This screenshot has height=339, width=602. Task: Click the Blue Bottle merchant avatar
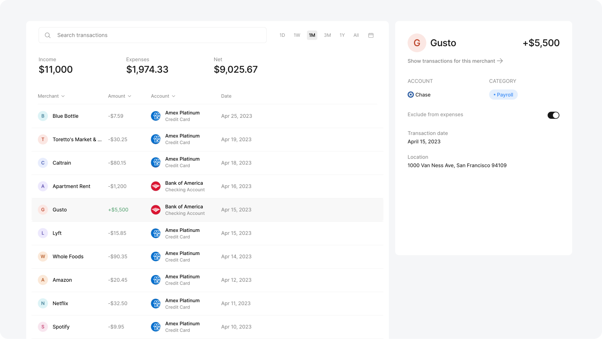coord(43,116)
